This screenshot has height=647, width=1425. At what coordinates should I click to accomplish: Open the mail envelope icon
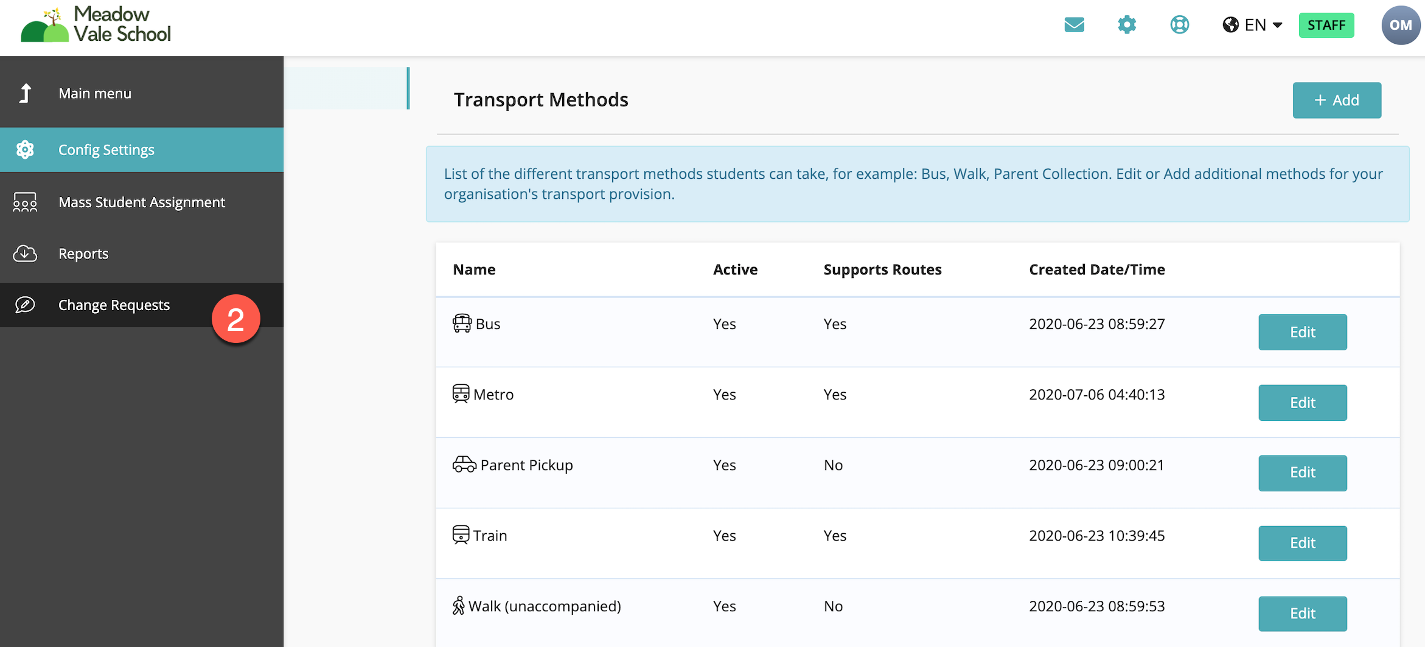(x=1074, y=25)
